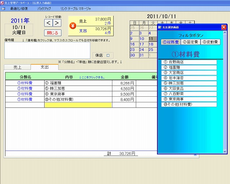Screen dimensions: 230x184
Task: Go to previous record with < button
Action: pyautogui.click(x=49, y=23)
